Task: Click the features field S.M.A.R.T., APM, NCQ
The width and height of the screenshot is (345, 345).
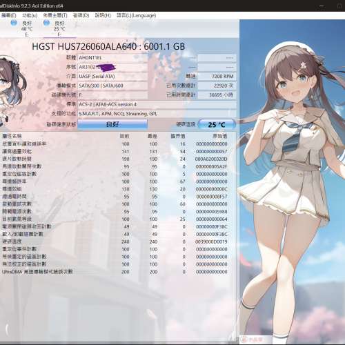Action: [x=157, y=114]
